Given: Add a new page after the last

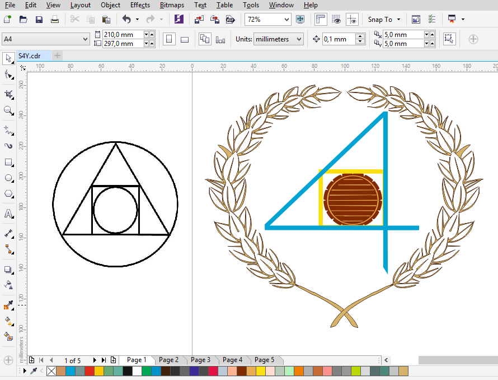Looking at the screenshot, I should pos(114,360).
